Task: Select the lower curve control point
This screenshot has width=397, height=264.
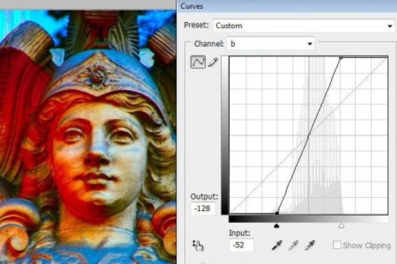Action: [277, 213]
